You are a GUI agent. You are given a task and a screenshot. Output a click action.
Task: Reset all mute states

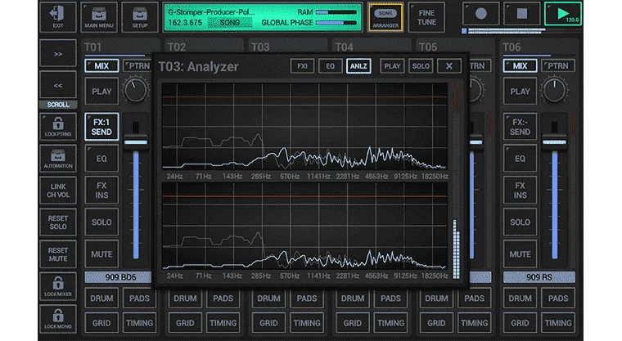point(58,254)
